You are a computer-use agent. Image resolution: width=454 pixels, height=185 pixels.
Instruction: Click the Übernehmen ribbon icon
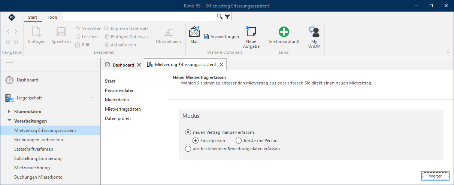pos(169,32)
